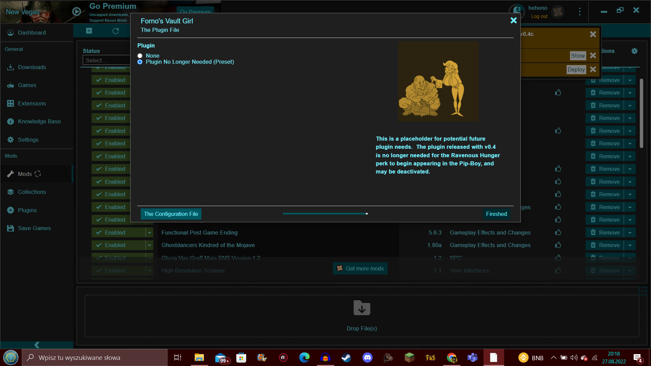
Task: Close the Forno's Vault Girl installer dialog
Action: pos(514,20)
